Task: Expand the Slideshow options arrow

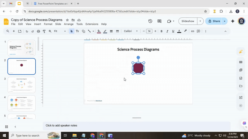Action: point(200,21)
